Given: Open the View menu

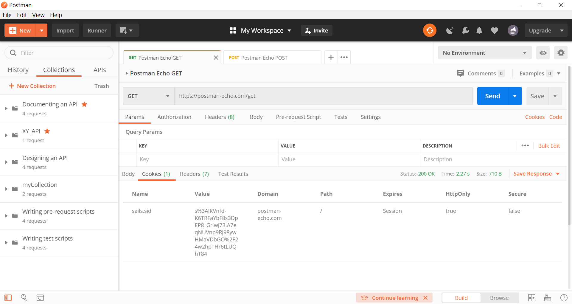Looking at the screenshot, I should pyautogui.click(x=38, y=15).
